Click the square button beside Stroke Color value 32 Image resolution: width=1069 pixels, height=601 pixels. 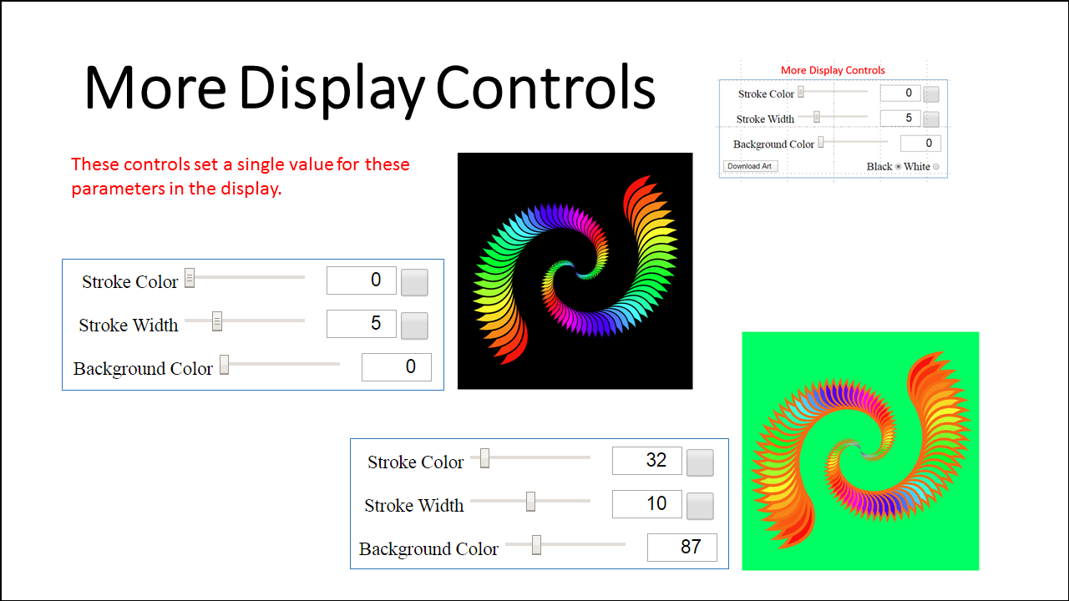700,462
